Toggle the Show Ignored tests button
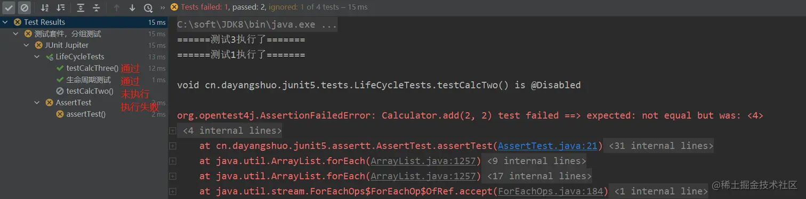Screen dimensions: 806x199 coord(25,7)
